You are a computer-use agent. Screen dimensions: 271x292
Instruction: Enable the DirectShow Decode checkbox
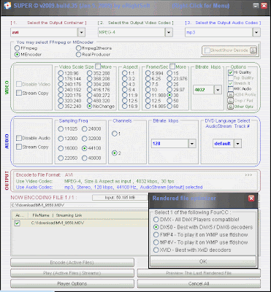pyautogui.click(x=207, y=50)
